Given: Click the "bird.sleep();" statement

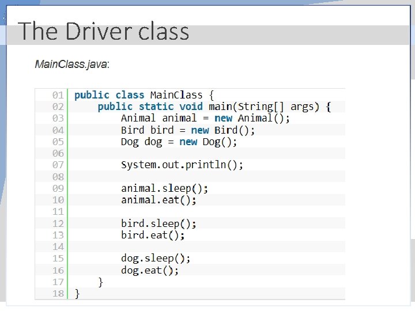Looking at the screenshot, I should click(x=159, y=223).
